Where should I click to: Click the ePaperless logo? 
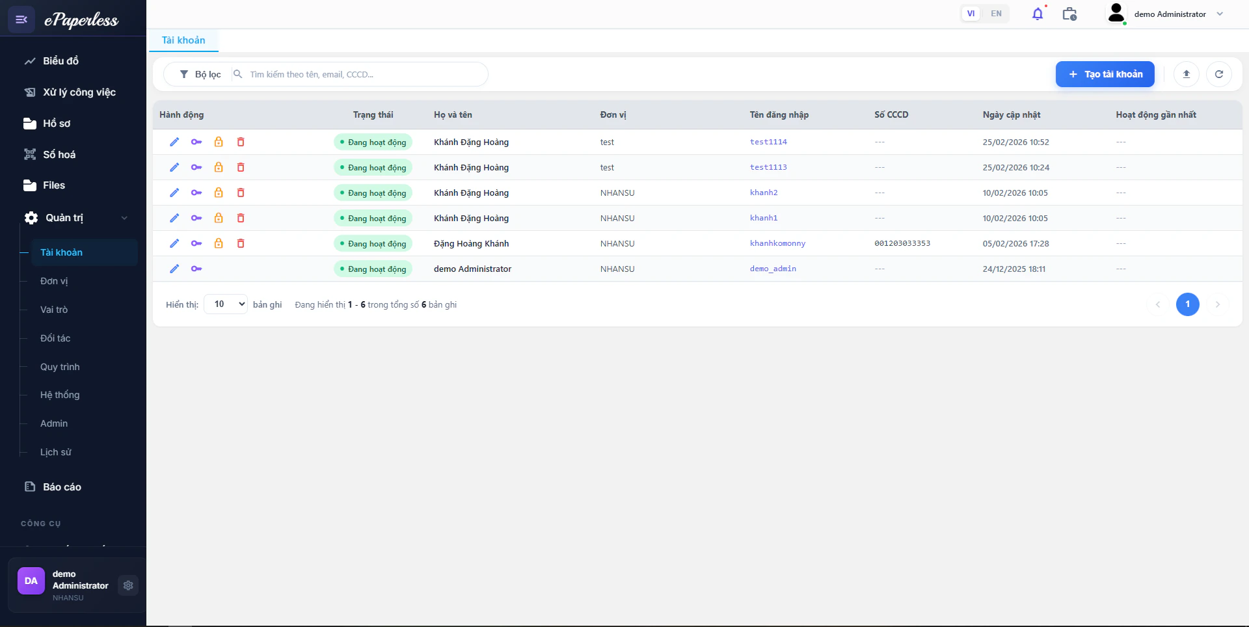[x=81, y=20]
